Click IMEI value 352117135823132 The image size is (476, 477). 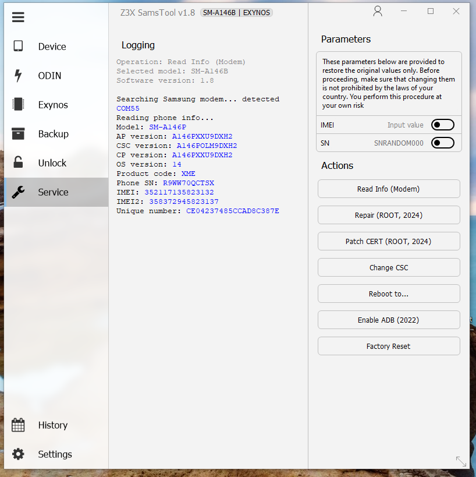[x=179, y=192]
